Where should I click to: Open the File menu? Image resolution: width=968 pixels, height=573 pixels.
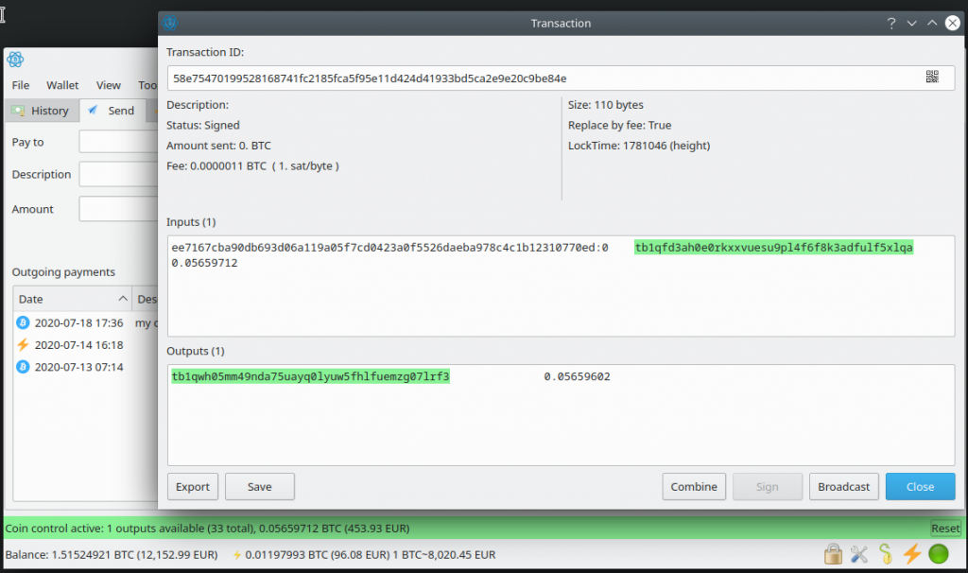(21, 85)
